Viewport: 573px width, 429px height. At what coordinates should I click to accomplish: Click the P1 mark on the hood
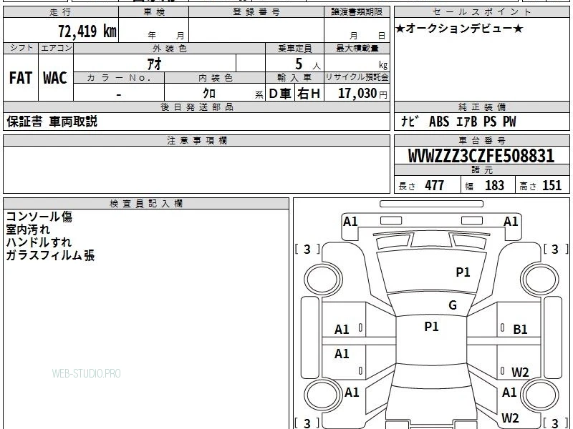[463, 272]
